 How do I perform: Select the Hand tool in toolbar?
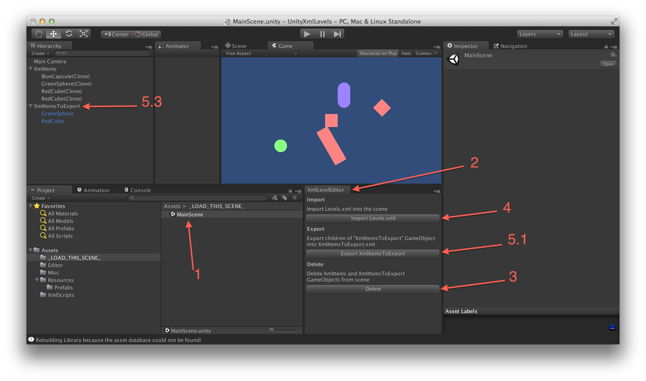[39, 34]
